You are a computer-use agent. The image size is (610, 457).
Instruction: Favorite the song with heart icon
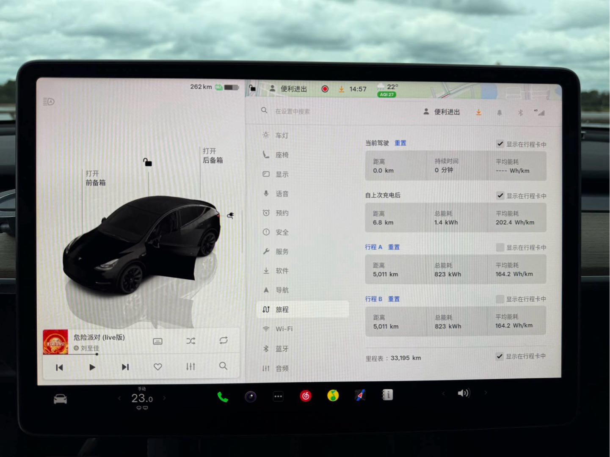[x=157, y=366]
